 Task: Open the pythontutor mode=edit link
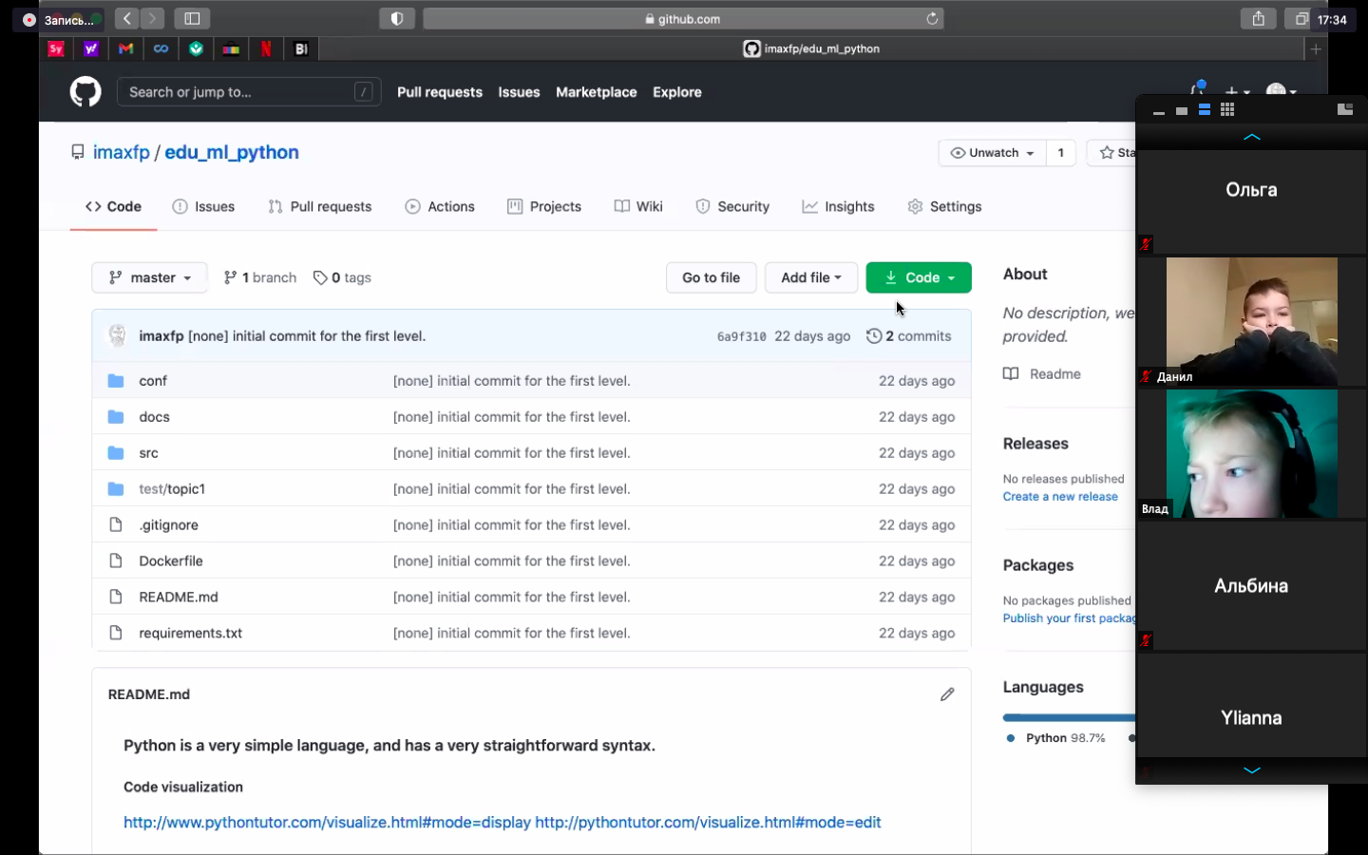click(708, 823)
